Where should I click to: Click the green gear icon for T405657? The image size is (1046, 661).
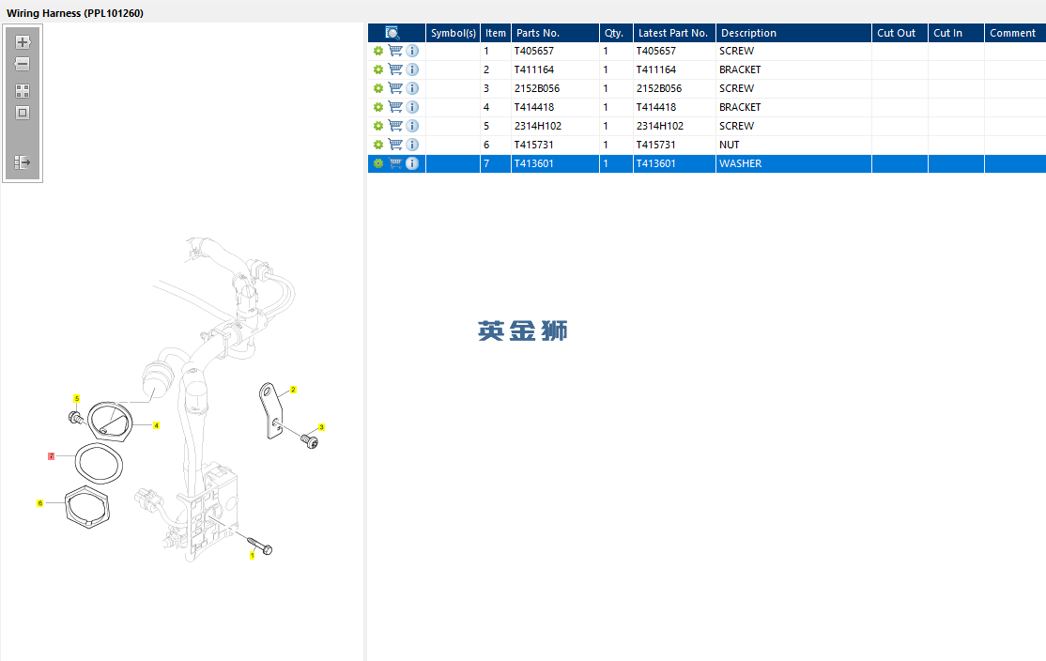[x=378, y=51]
